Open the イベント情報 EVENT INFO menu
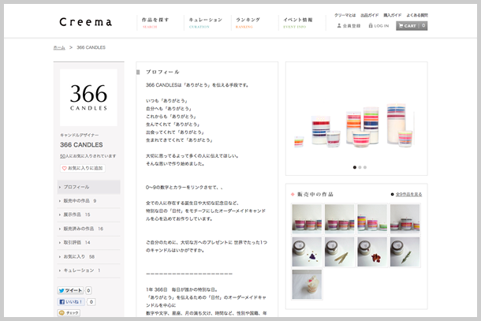 tap(297, 23)
